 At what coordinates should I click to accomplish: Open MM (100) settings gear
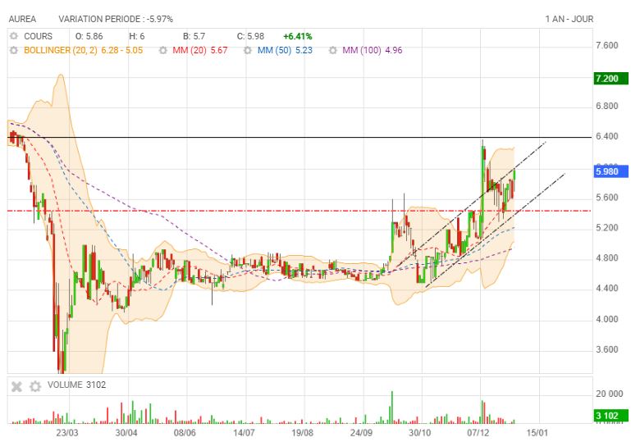click(333, 50)
